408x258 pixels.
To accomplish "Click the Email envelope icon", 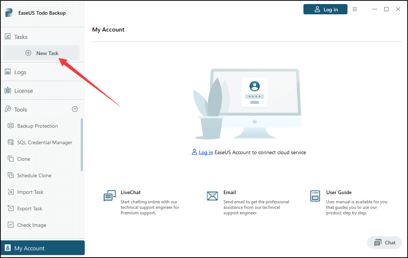I will pyautogui.click(x=212, y=196).
